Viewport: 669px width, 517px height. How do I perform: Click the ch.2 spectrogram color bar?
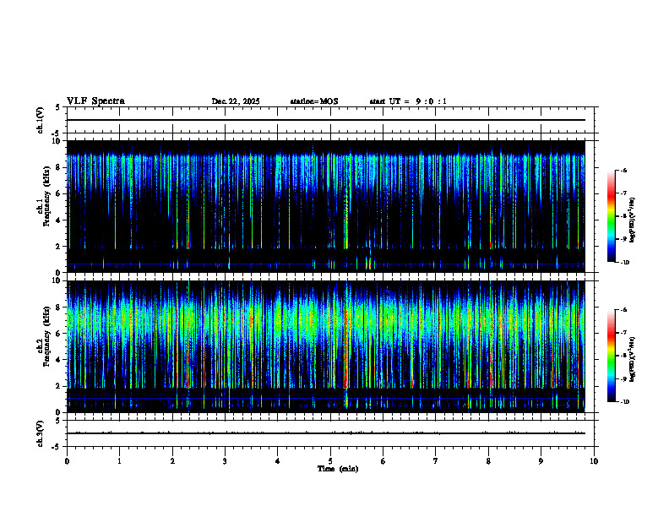click(611, 356)
